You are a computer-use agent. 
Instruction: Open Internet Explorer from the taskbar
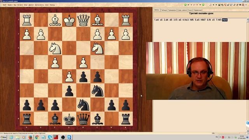(11, 137)
